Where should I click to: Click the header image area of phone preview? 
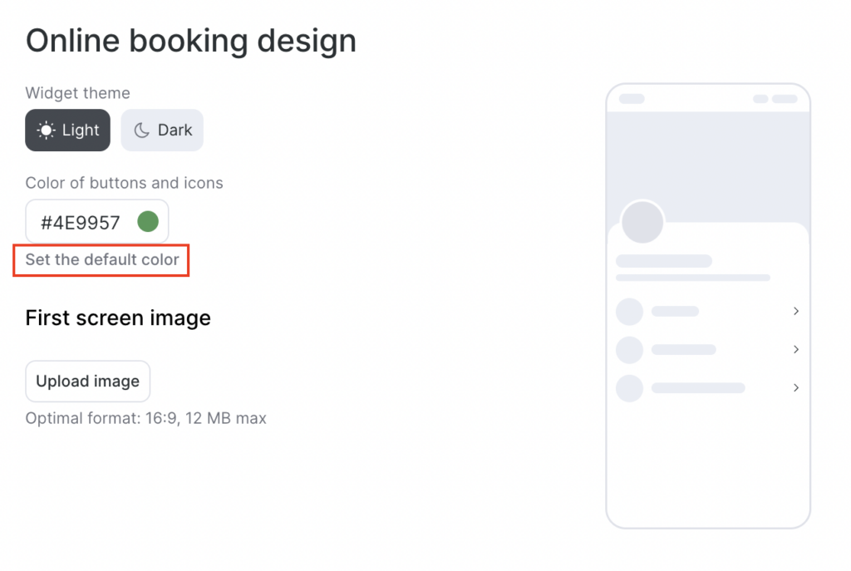tap(708, 158)
